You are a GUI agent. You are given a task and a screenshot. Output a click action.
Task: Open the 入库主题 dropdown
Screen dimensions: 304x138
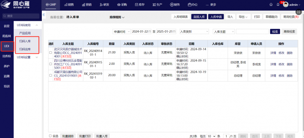tap(224, 32)
